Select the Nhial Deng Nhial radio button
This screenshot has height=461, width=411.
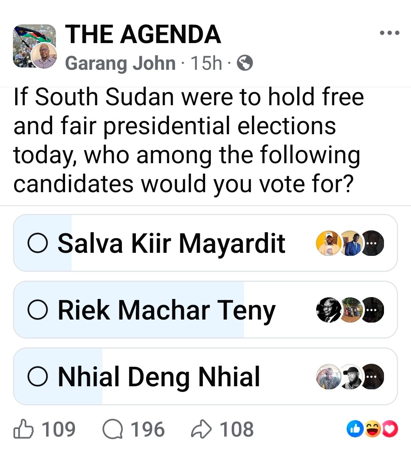point(38,377)
